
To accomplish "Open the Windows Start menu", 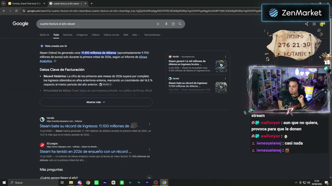I will click(x=4, y=183).
